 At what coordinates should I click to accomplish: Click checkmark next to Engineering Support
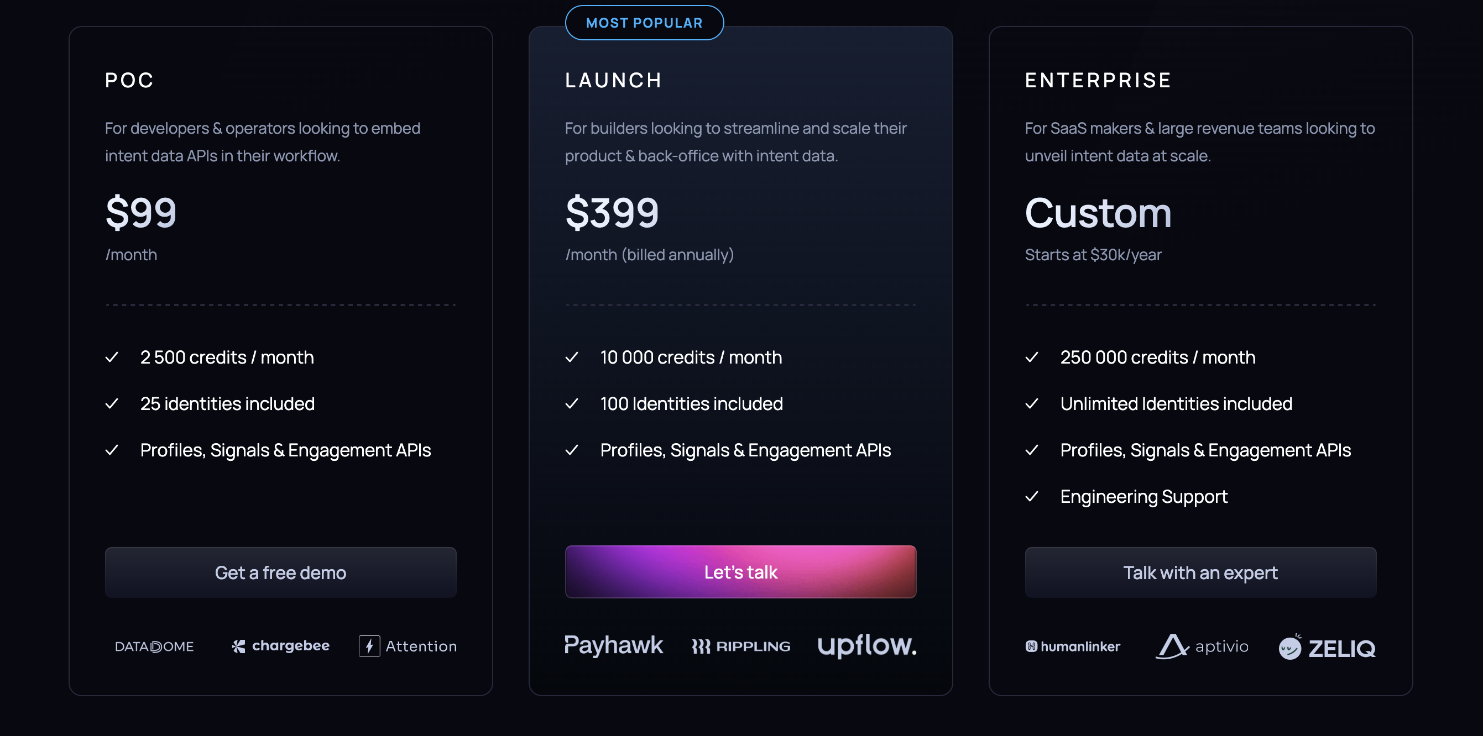pos(1032,496)
